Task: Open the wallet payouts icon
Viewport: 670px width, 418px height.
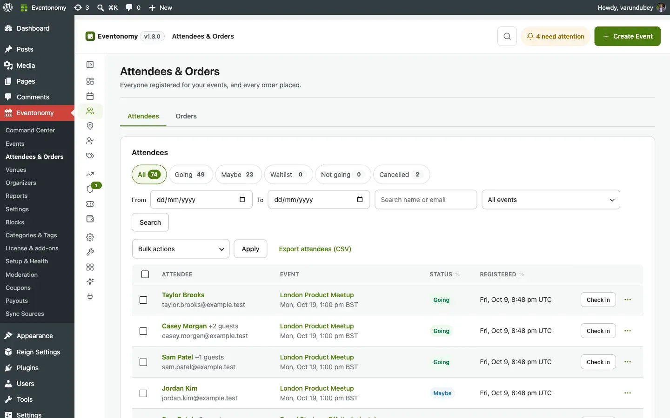Action: tap(90, 219)
